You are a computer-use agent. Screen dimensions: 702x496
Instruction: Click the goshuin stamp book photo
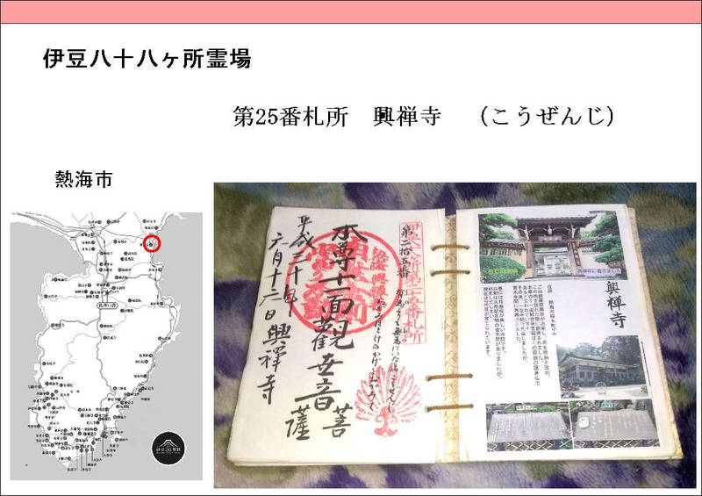pos(455,335)
